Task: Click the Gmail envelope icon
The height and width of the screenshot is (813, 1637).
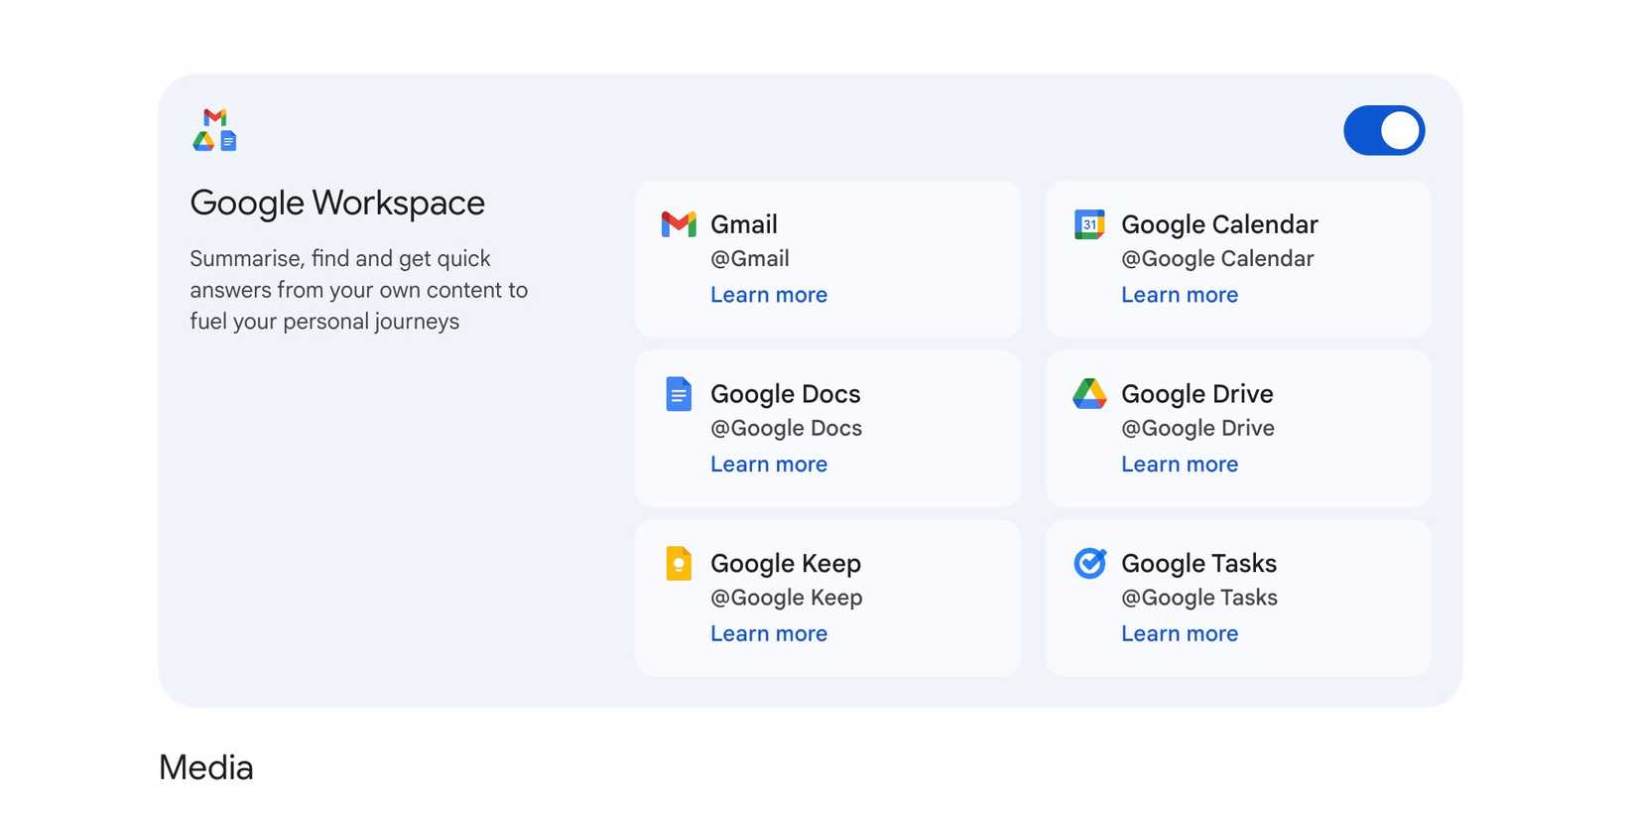Action: 679,224
